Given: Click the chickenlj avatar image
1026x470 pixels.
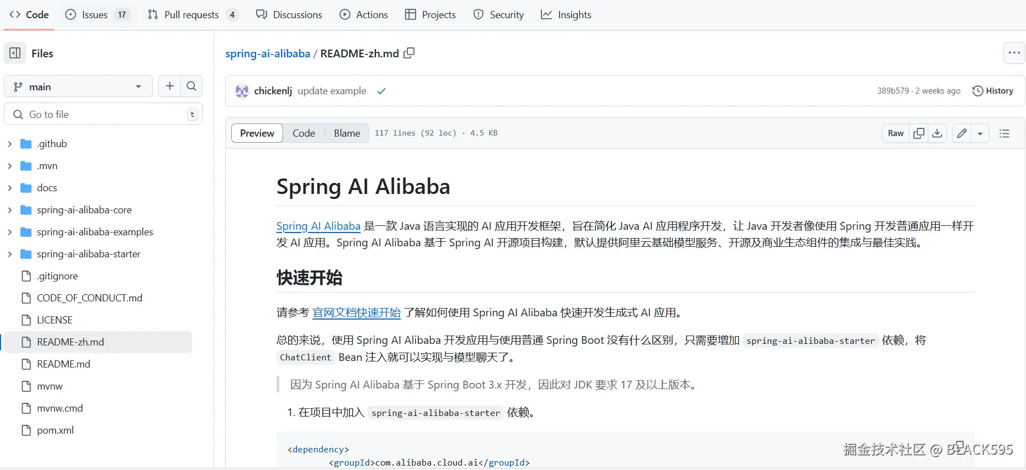Looking at the screenshot, I should [x=242, y=91].
